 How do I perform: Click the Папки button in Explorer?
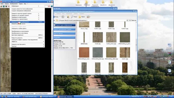[82, 17]
